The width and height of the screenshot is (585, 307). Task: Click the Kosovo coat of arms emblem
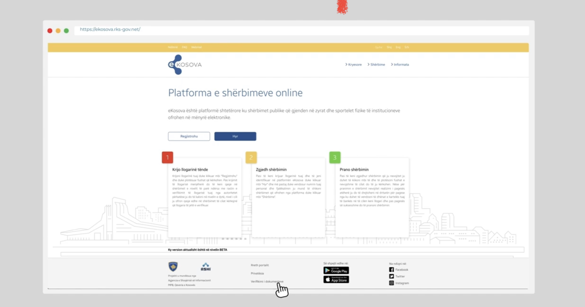[x=173, y=267]
